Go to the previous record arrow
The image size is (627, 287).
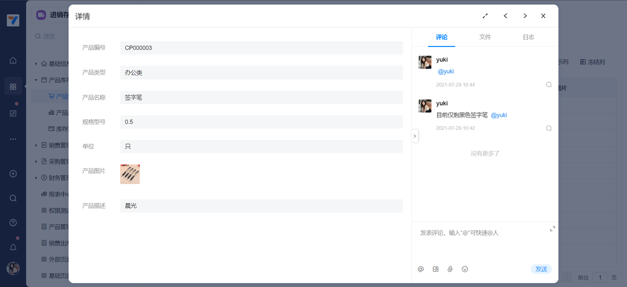506,16
